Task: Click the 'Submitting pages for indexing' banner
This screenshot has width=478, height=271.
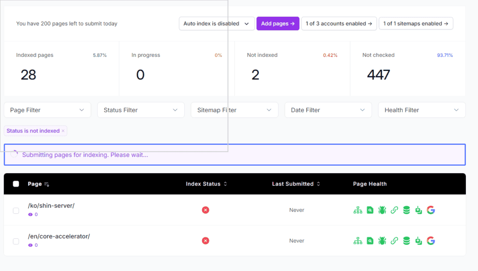Action: (235, 155)
